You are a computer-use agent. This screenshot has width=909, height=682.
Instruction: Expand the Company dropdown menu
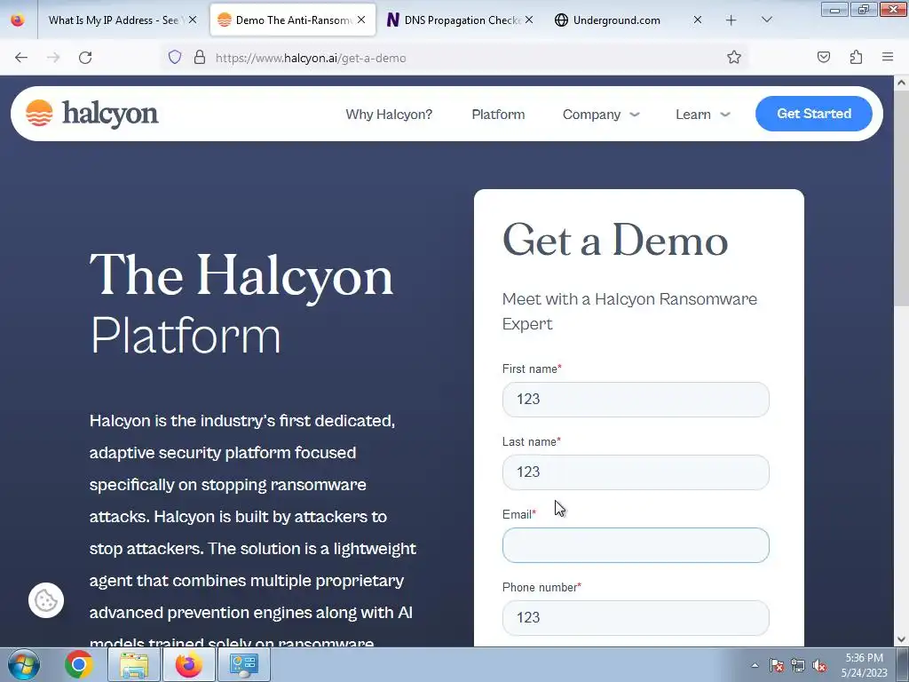tap(601, 115)
